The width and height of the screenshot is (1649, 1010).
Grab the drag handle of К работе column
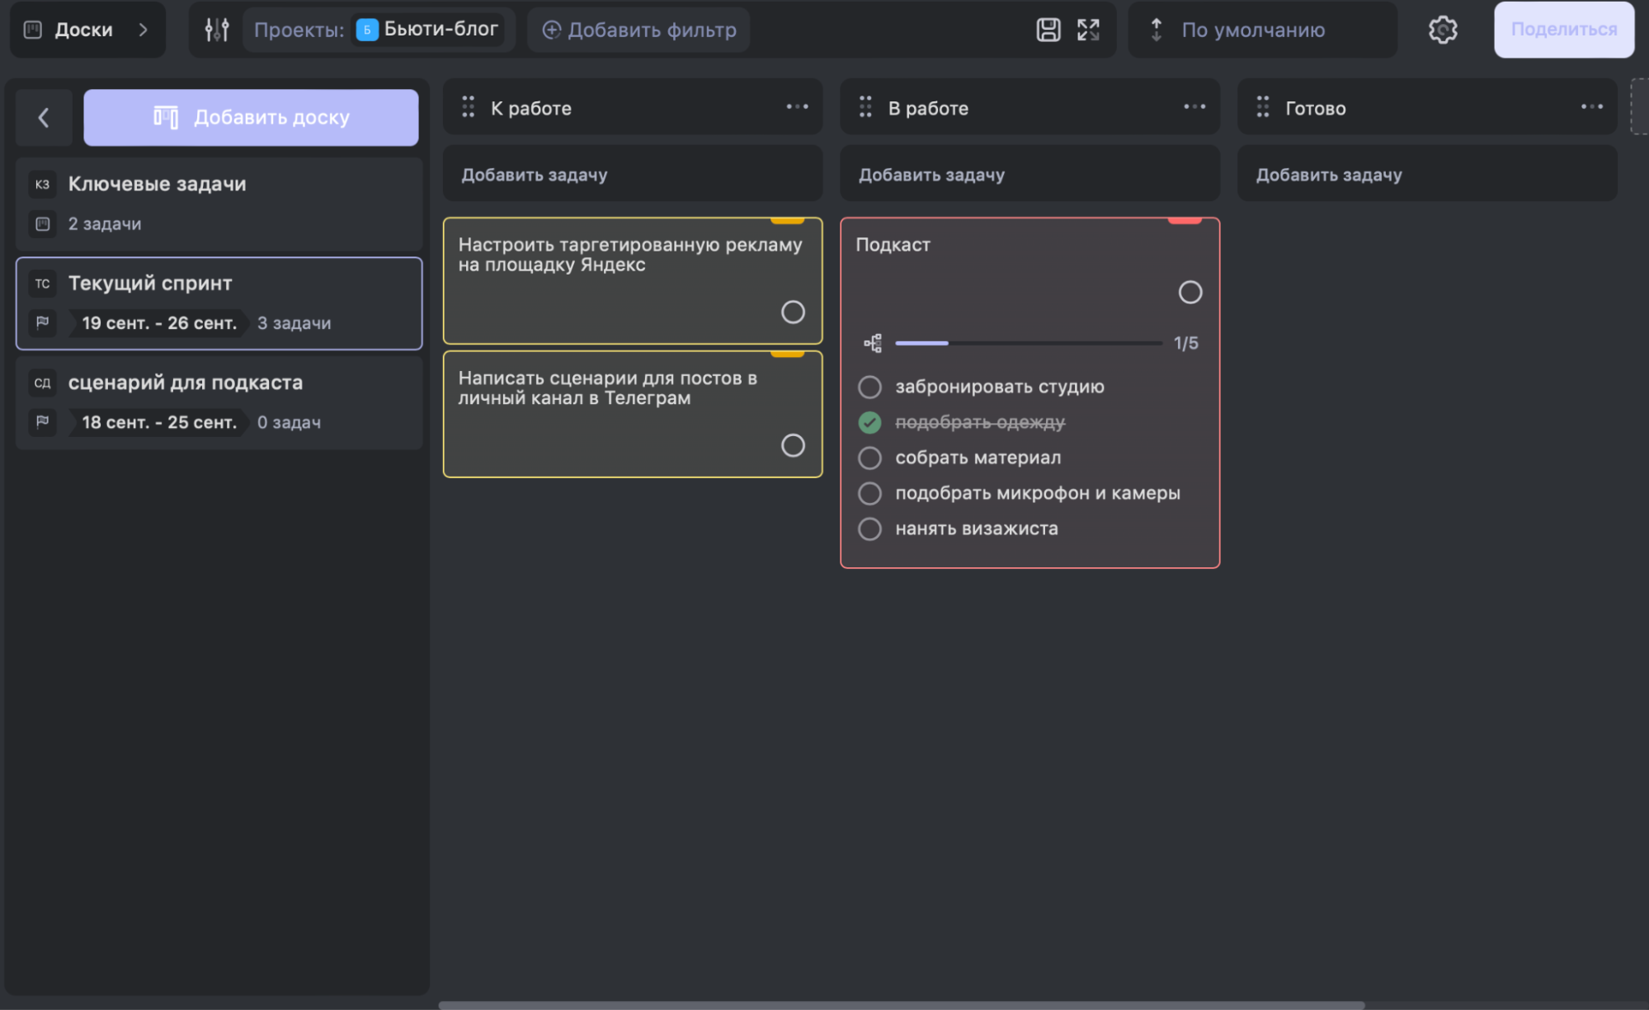click(468, 107)
